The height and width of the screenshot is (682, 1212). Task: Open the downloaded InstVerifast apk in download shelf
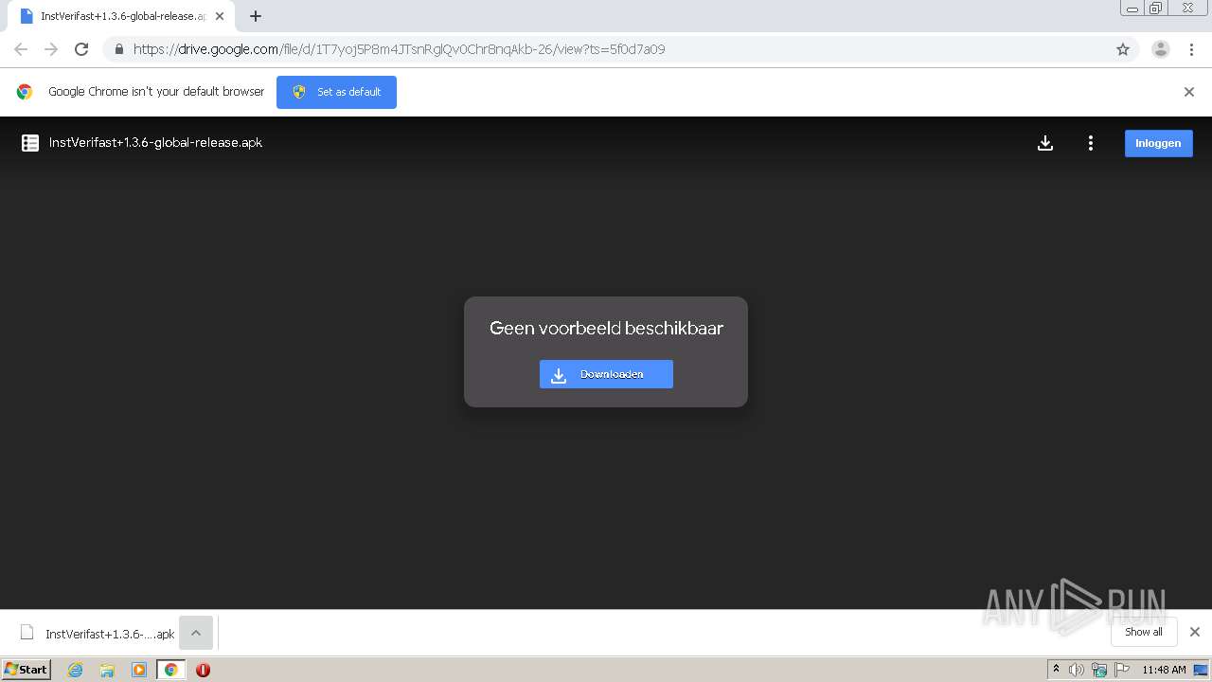(x=97, y=634)
